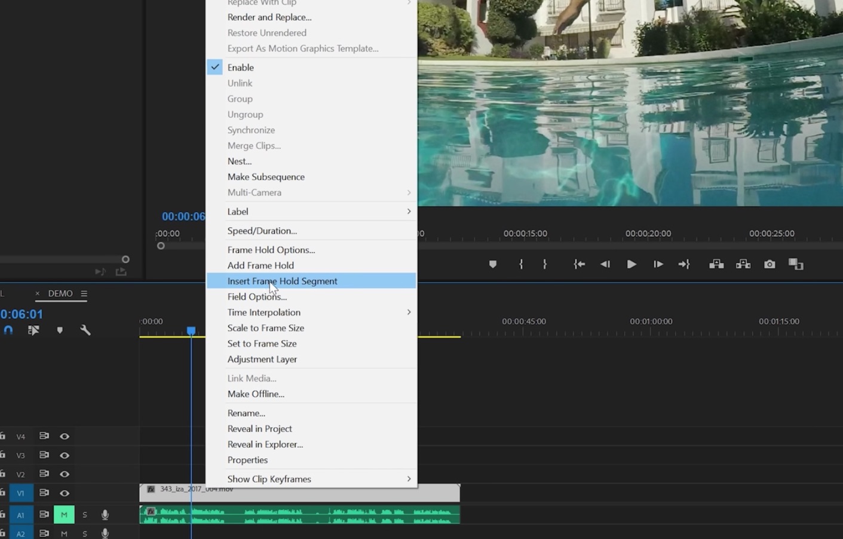Choose Scale to Frame Size

311,327
